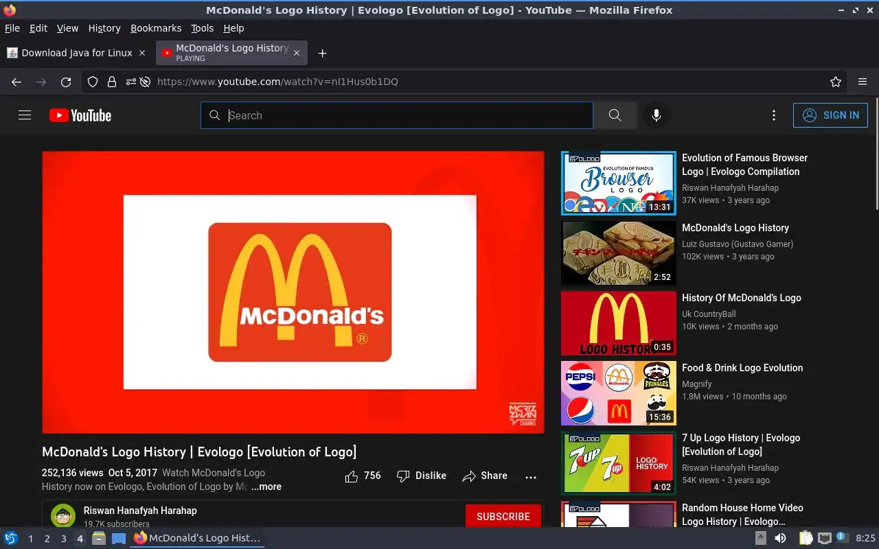
Task: Open file manager from taskbar
Action: tap(99, 539)
